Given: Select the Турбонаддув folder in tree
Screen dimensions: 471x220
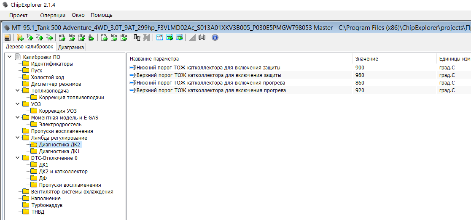Looking at the screenshot, I should coord(46,205).
